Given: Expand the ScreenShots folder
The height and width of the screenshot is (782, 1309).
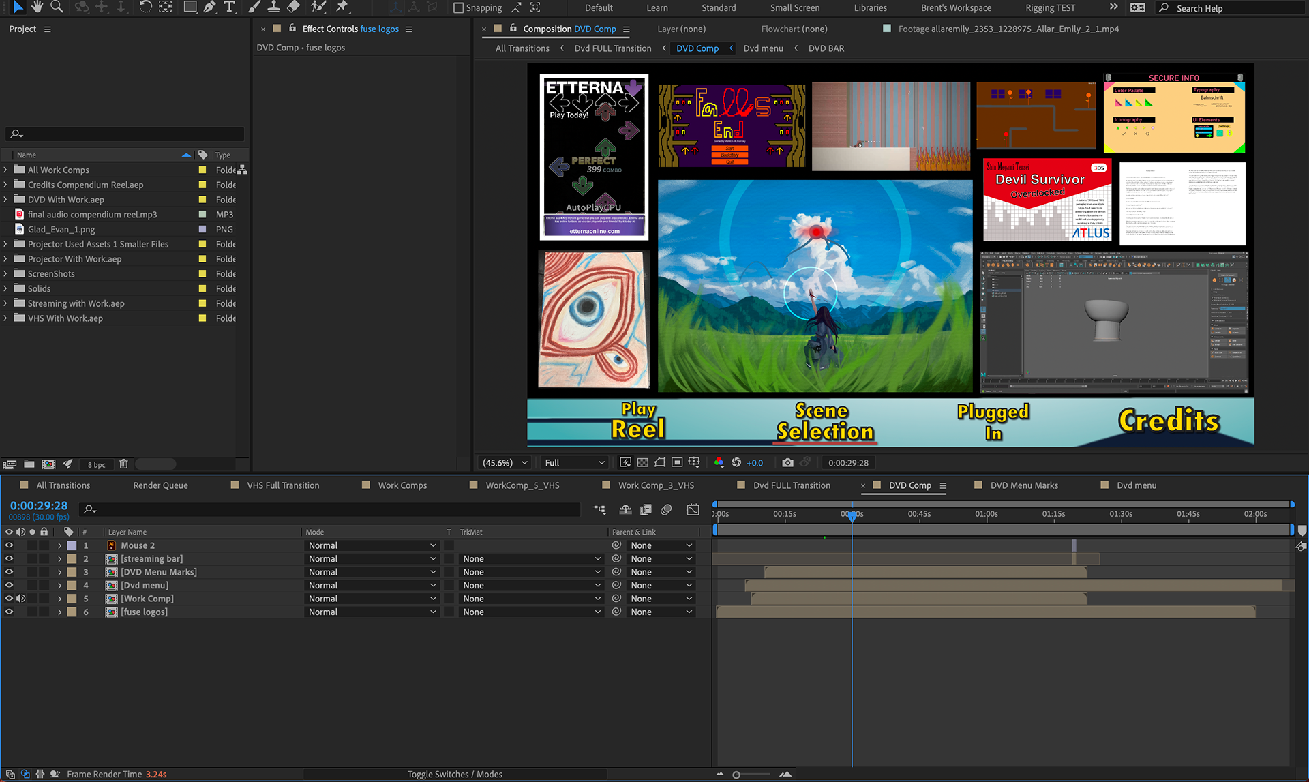Looking at the screenshot, I should tap(5, 273).
